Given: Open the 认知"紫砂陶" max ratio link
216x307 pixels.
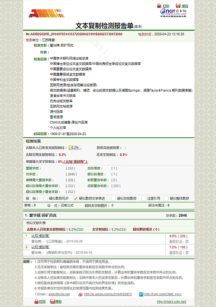Looking at the screenshot, I should tap(76, 162).
